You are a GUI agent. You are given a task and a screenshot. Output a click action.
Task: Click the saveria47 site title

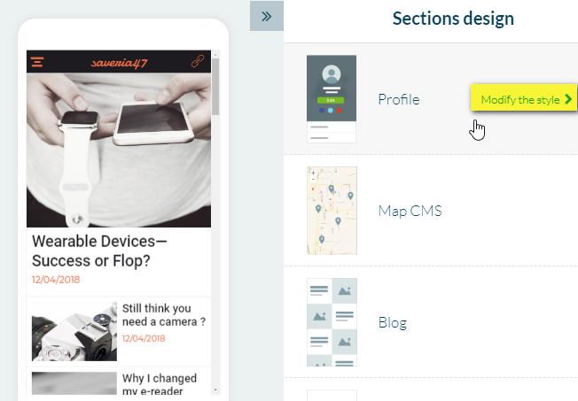pyautogui.click(x=119, y=62)
